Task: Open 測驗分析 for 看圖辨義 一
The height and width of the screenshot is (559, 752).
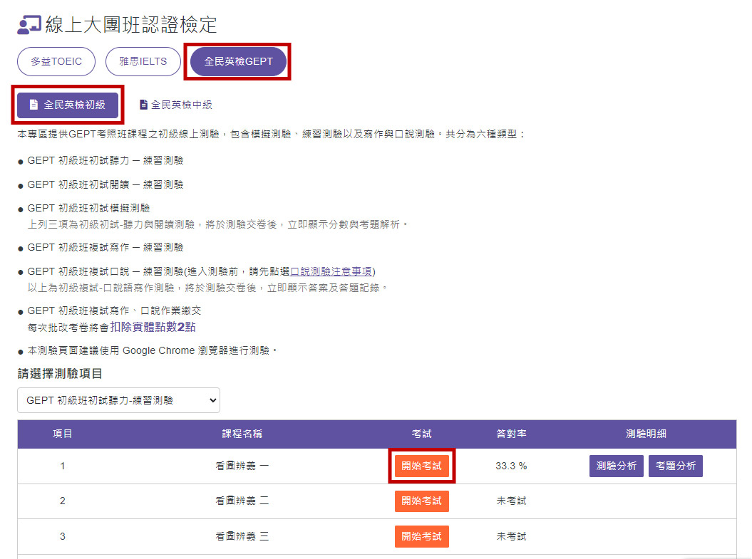Action: tap(617, 466)
